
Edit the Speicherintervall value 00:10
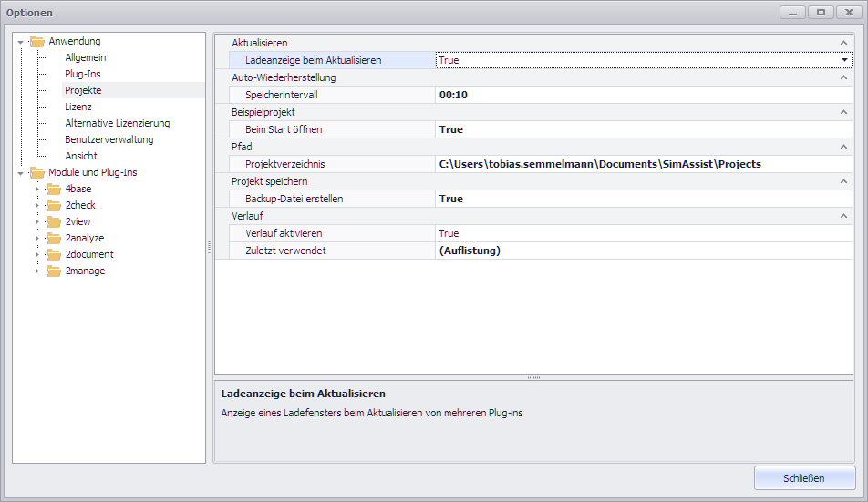tap(644, 95)
